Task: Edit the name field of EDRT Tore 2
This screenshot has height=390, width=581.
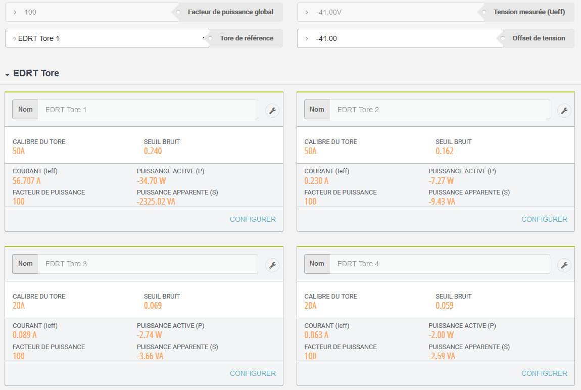Action: click(440, 110)
